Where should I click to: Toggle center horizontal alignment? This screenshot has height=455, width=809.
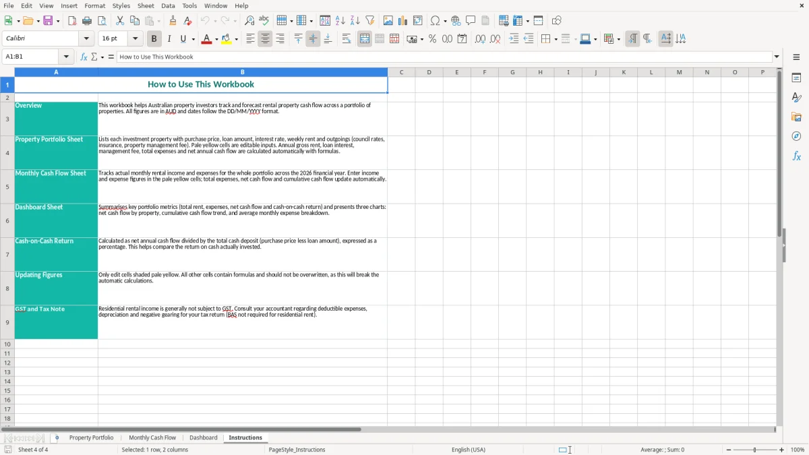265,39
